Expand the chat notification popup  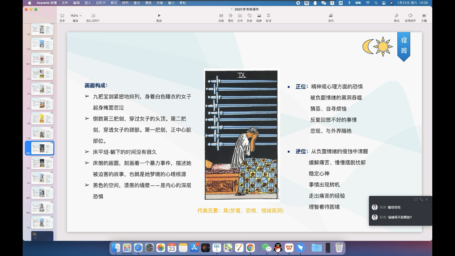[421, 199]
